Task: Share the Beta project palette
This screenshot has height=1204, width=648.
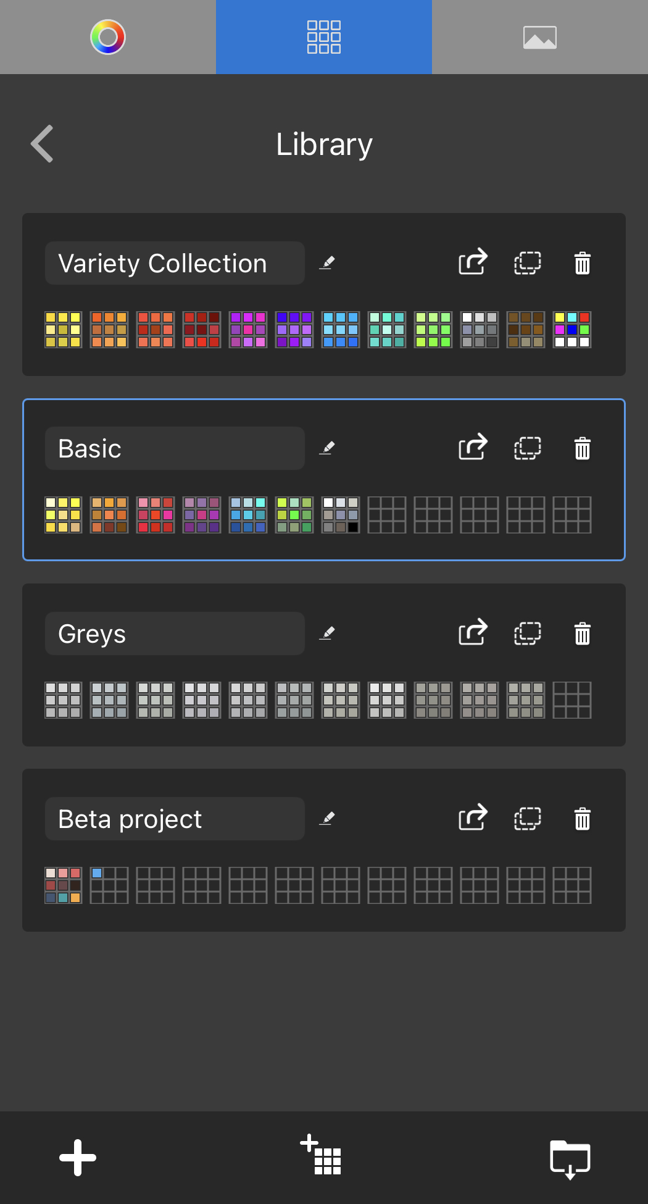Action: pos(473,818)
